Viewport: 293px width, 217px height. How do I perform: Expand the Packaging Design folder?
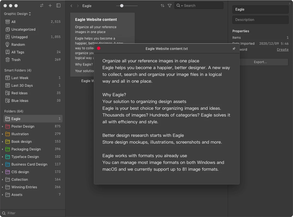click(x=3, y=149)
